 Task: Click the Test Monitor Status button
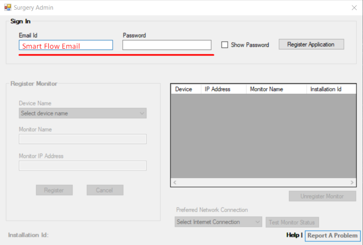pyautogui.click(x=292, y=222)
